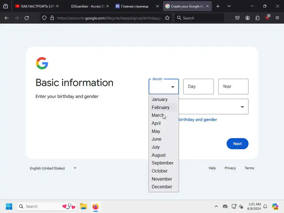The height and width of the screenshot is (213, 284).
Task: Reload the current page
Action: click(x=27, y=18)
